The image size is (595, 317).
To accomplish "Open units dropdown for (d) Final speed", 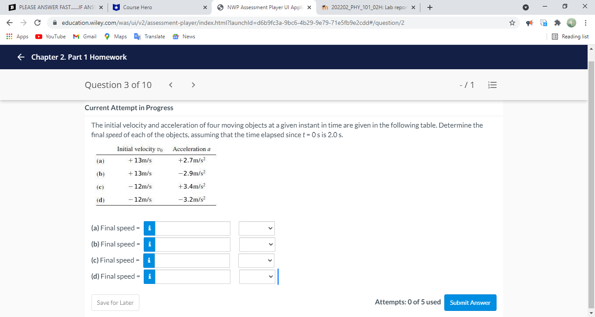I will point(257,277).
